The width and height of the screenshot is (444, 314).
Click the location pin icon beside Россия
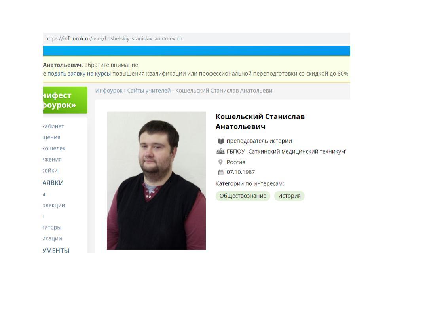tap(220, 162)
